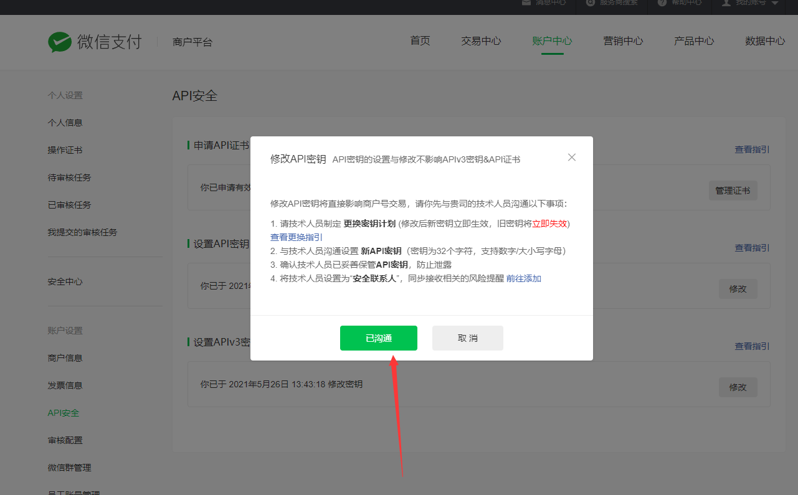
Task: Select API安全 in the sidebar
Action: 64,413
